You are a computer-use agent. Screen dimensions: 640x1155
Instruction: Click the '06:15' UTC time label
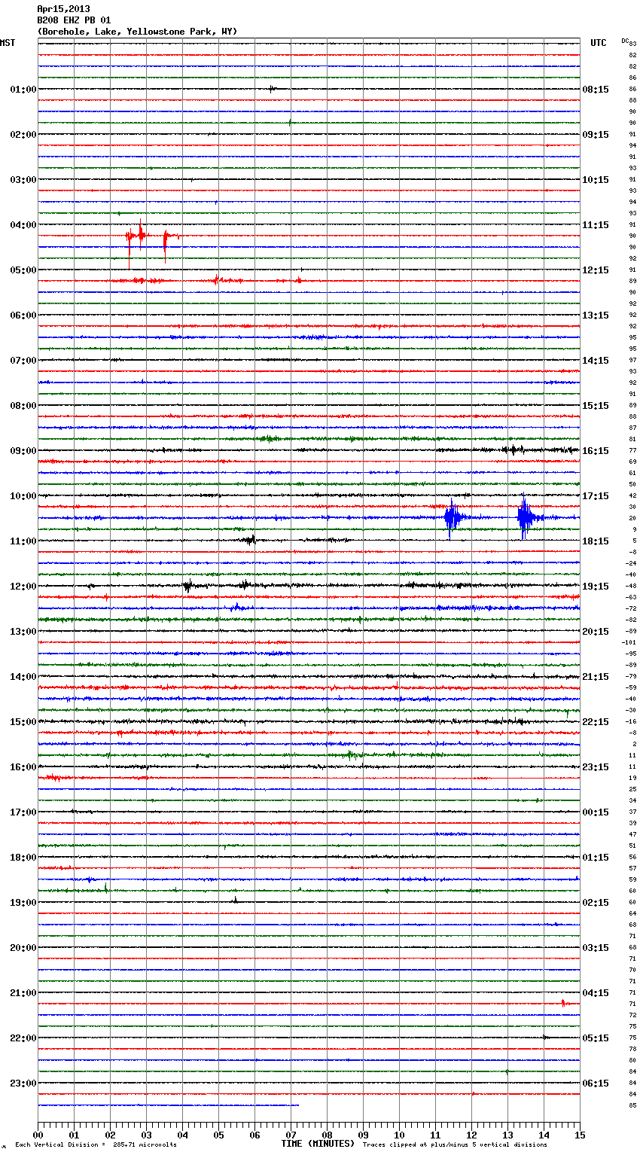coord(596,1083)
